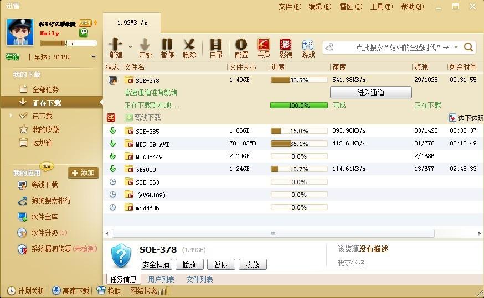Sort by the 文件大小 column header
This screenshot has height=298, width=484.
(x=243, y=67)
